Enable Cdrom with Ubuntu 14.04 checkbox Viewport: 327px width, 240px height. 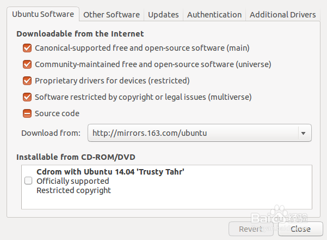tap(28, 181)
